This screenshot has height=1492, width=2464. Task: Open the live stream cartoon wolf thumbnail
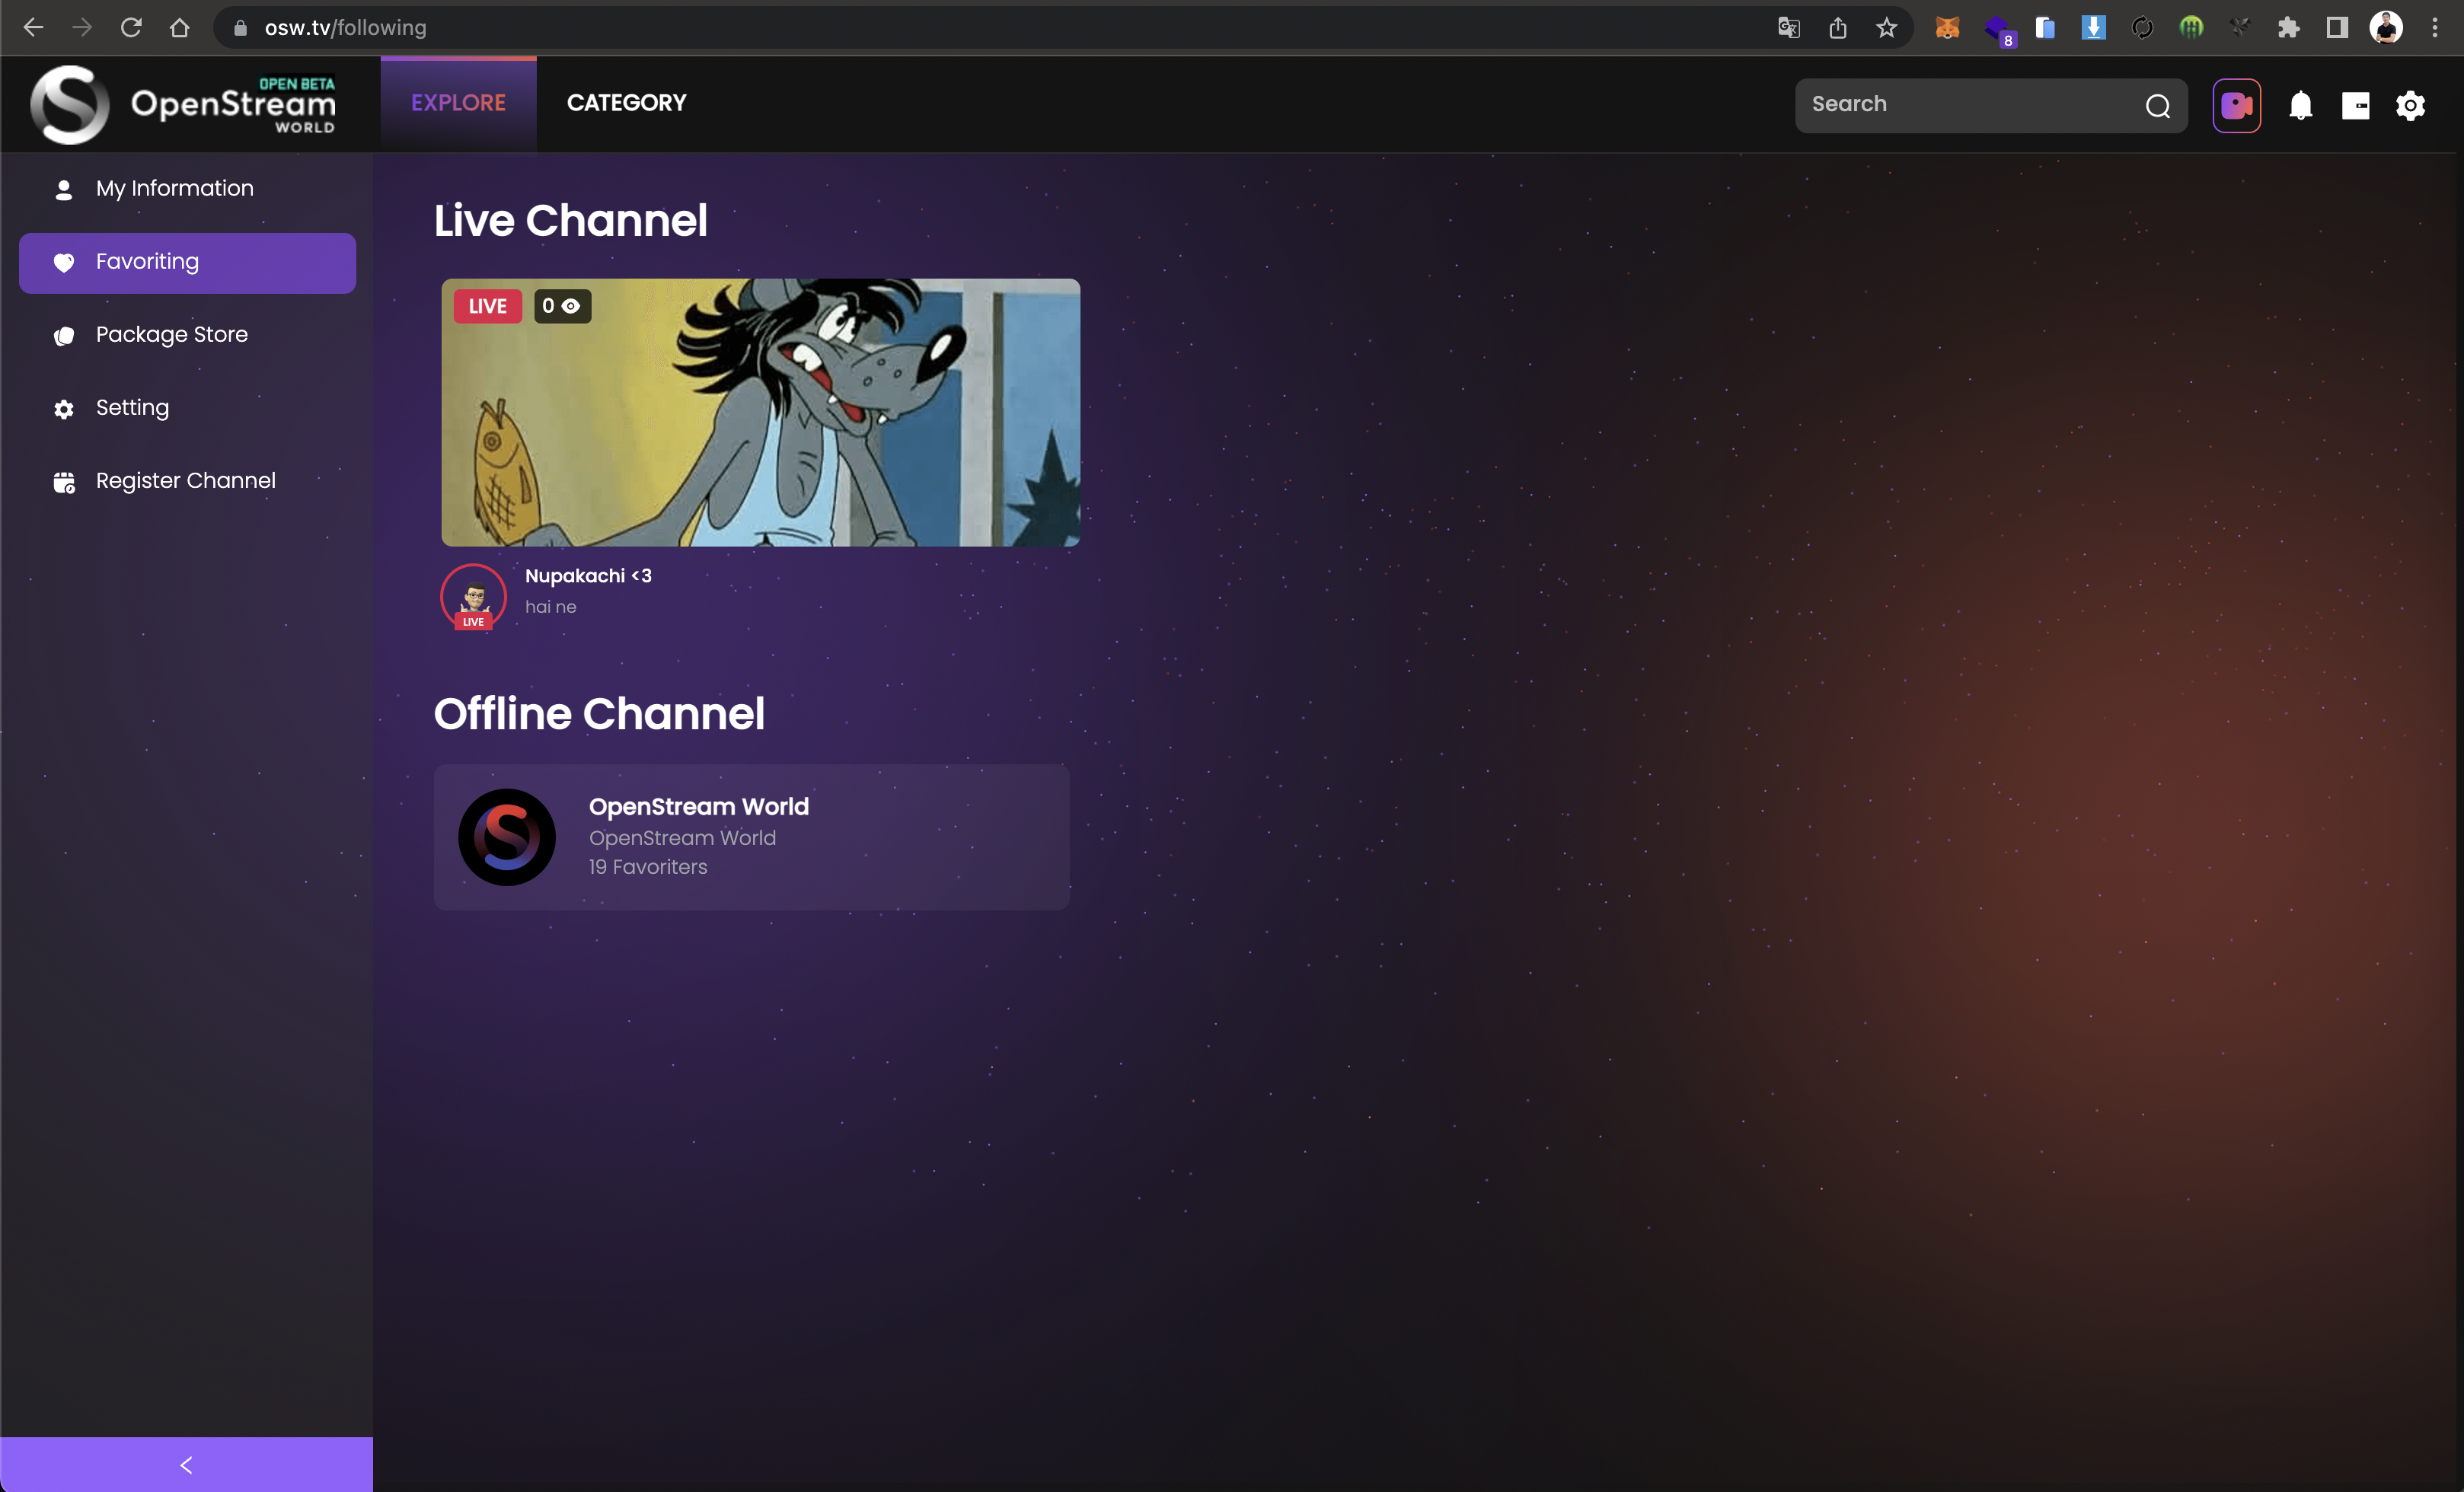tap(760, 412)
